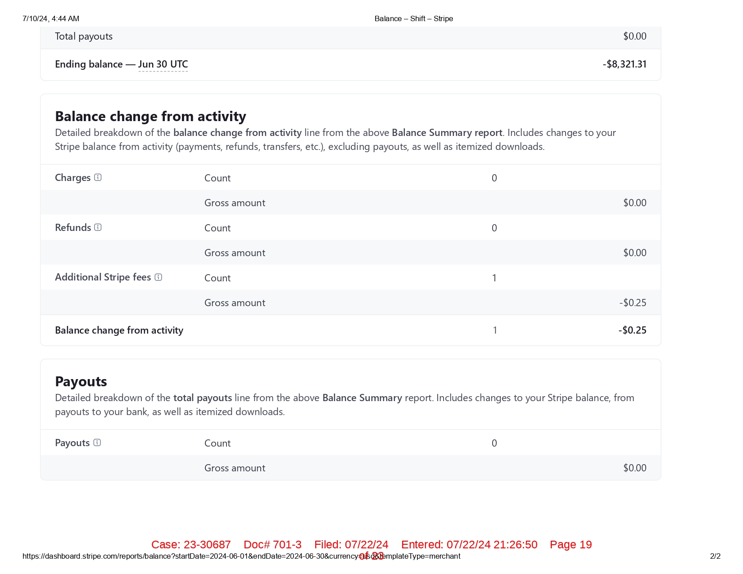Click the info icon next to Refunds

[x=98, y=227]
